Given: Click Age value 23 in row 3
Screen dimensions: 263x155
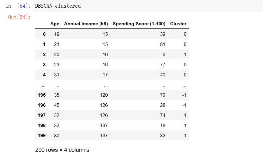Looking at the screenshot, I should point(57,65).
